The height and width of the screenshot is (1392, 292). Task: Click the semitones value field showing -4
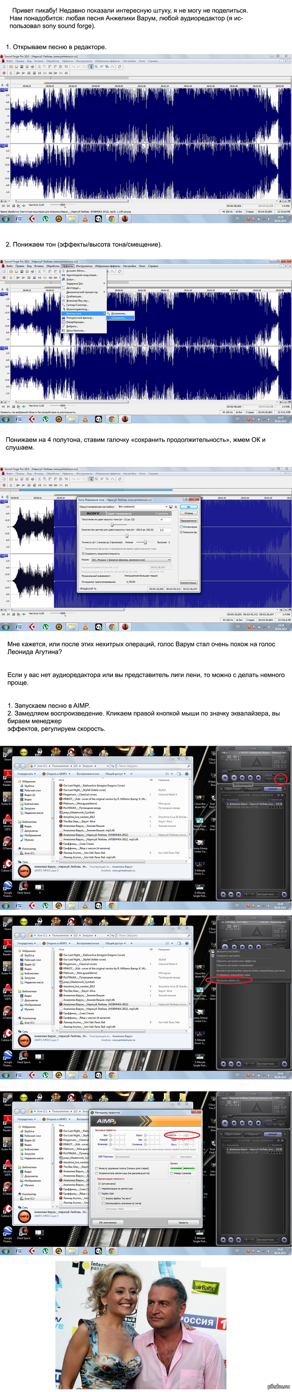click(165, 519)
